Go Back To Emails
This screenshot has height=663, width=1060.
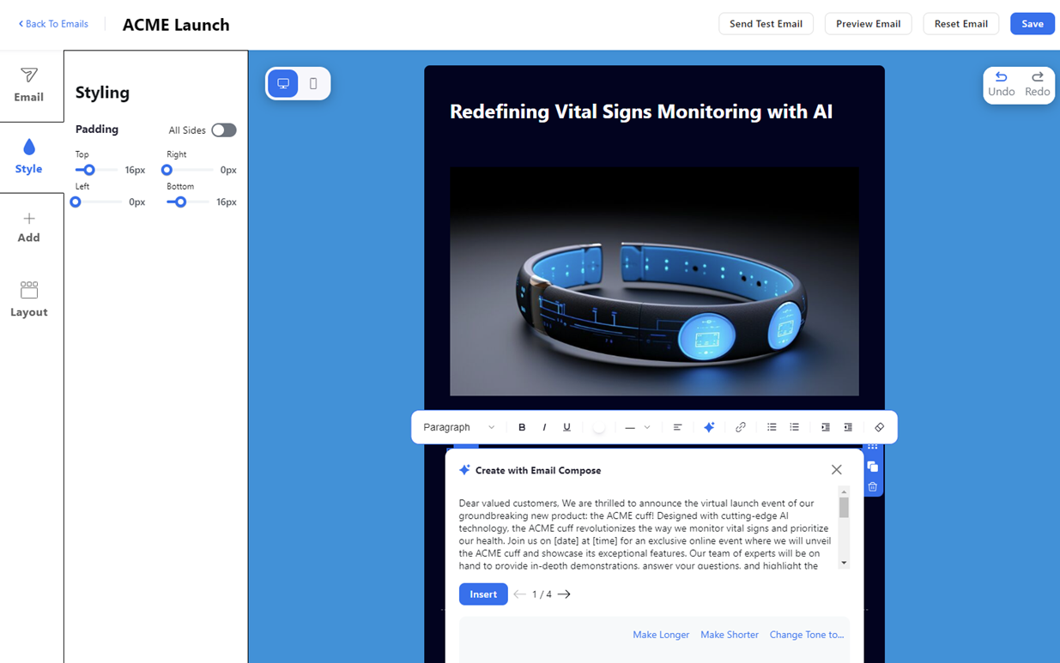click(53, 24)
